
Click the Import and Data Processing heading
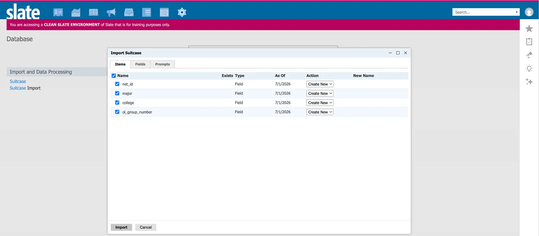tap(41, 72)
